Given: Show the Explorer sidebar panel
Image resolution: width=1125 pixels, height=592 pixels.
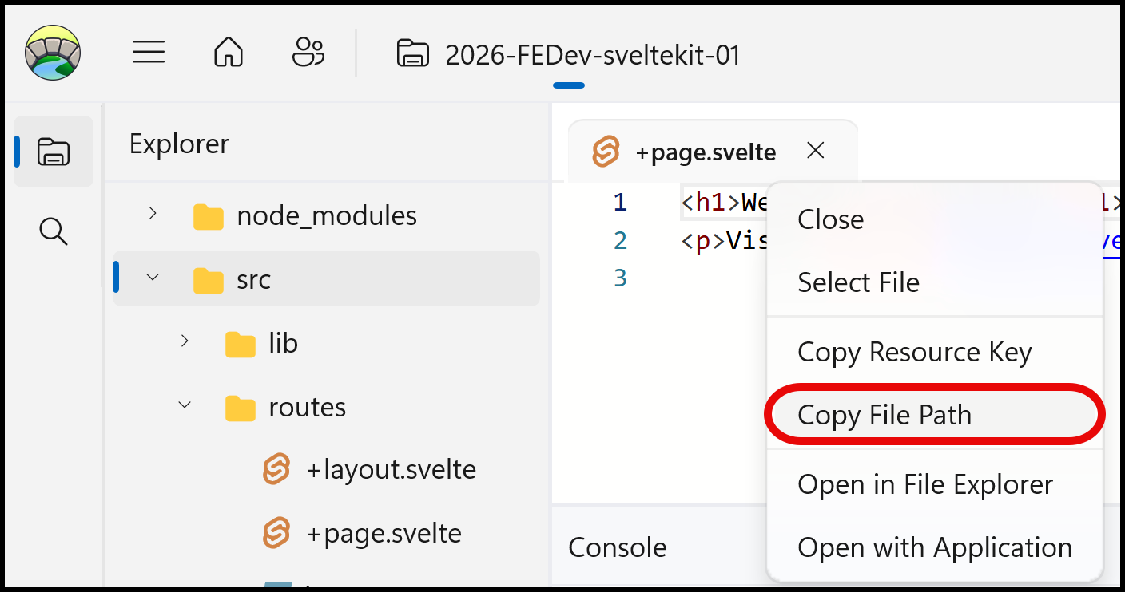Looking at the screenshot, I should click(54, 152).
